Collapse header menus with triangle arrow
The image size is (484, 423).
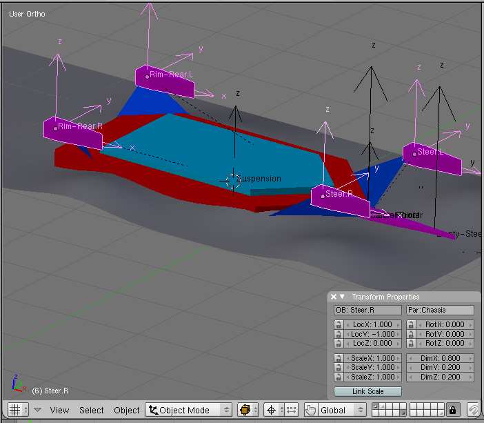pos(38,410)
